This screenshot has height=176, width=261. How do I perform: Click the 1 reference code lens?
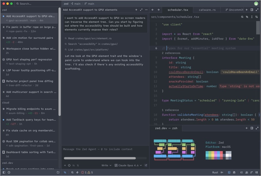tap(170, 110)
